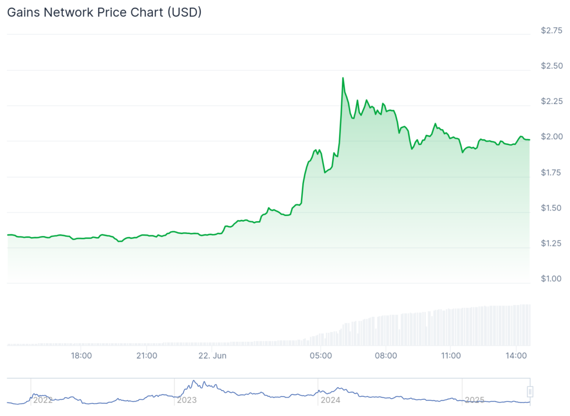Viewport: 570px width, 416px height.
Task: Click the 2022 label in the navigator
Action: (43, 400)
